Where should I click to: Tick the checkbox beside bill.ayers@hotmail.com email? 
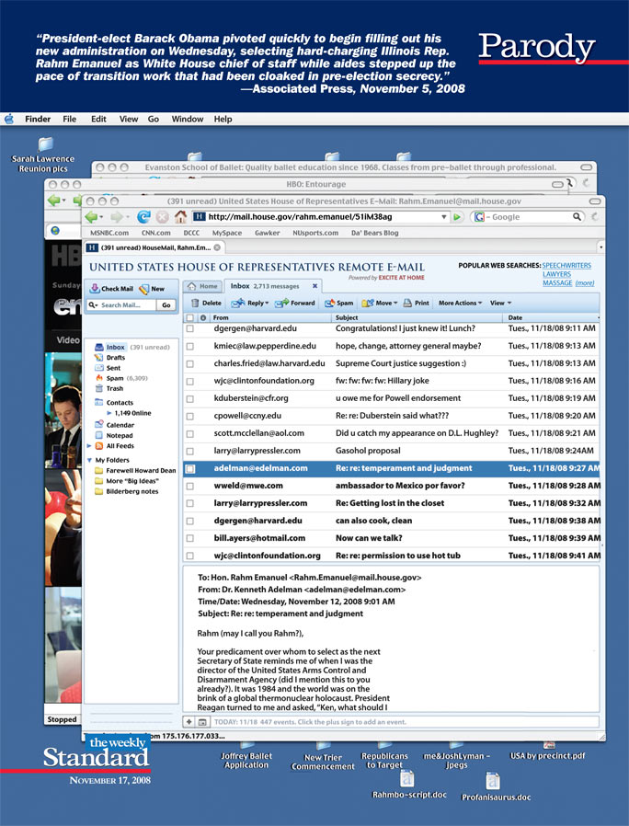coord(190,539)
